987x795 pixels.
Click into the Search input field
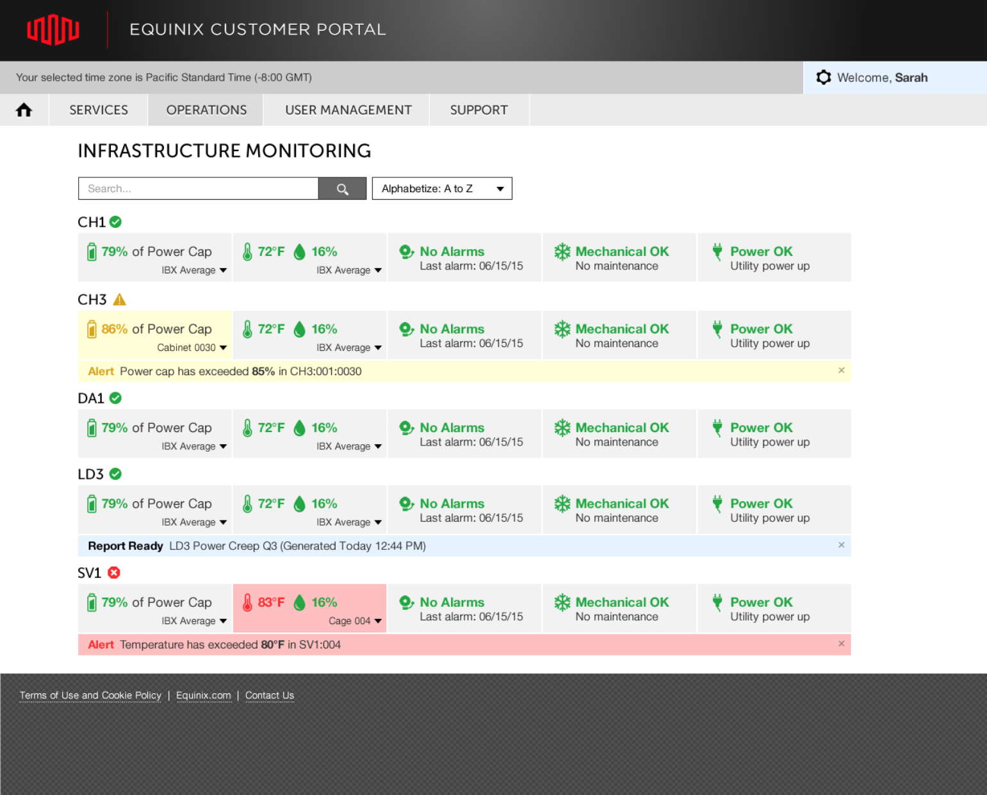pyautogui.click(x=198, y=189)
